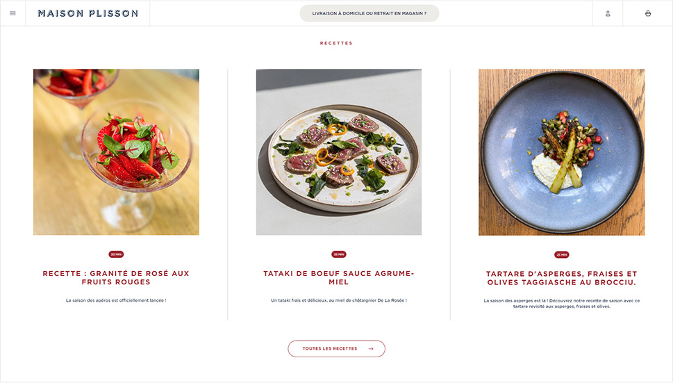Viewport: 673px width, 383px height.
Task: Click the Toutes les recettes button
Action: point(331,348)
